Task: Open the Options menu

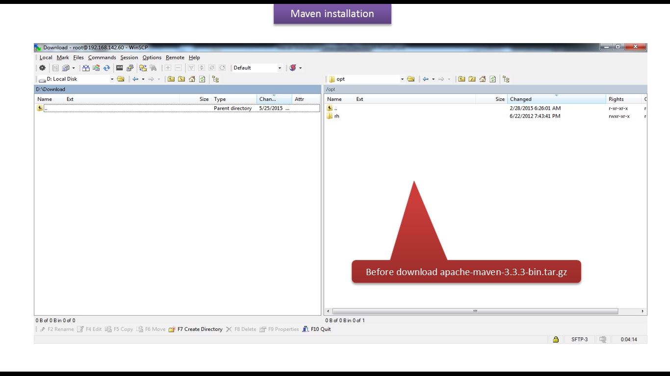Action: pos(152,58)
